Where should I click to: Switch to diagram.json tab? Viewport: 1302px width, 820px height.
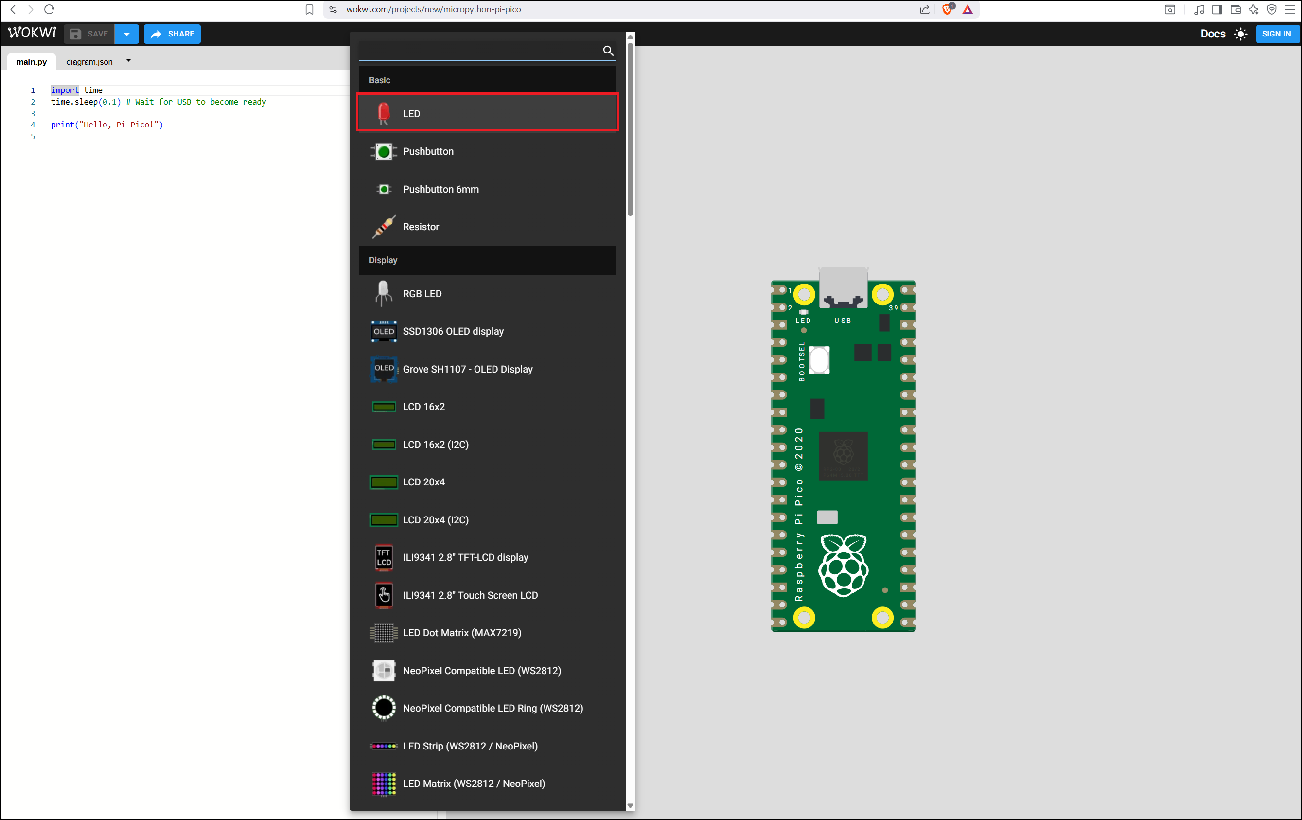tap(89, 62)
